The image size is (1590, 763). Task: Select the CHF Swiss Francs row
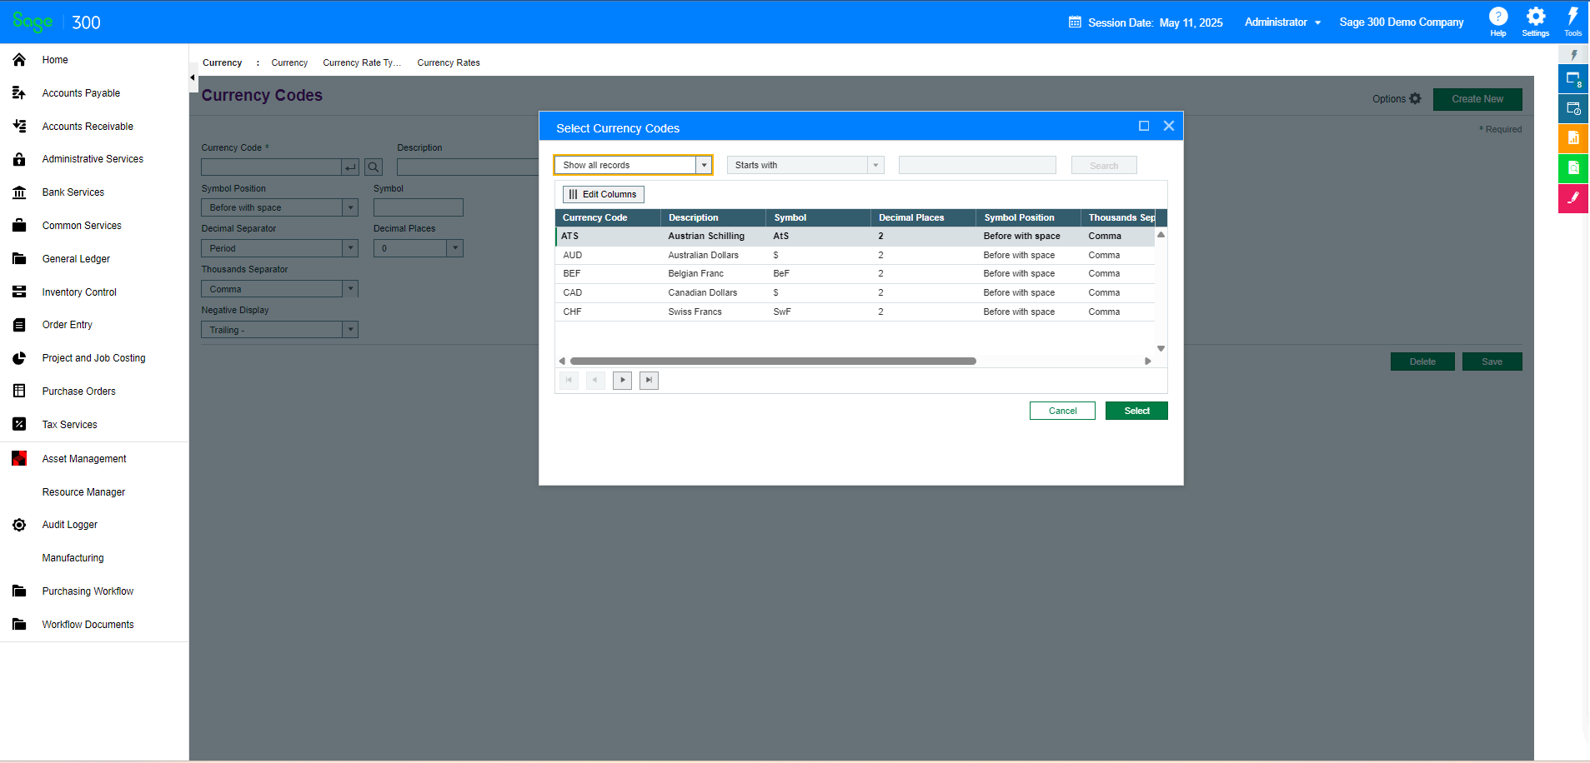[x=855, y=312]
